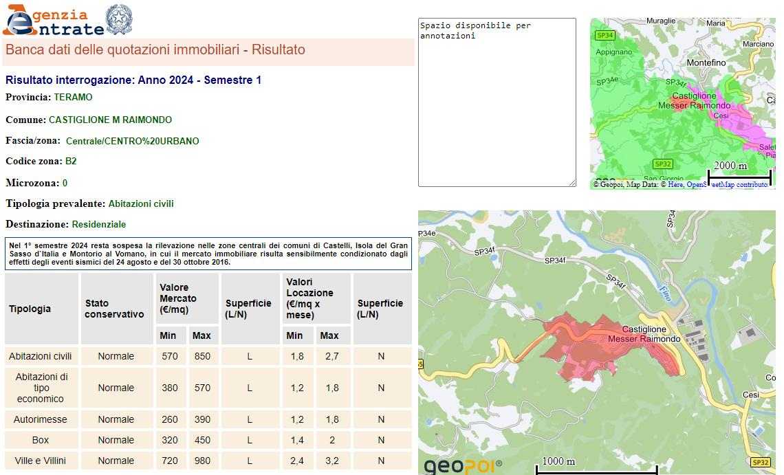Click the SP32 badge on the overview map
This screenshot has width=784, height=475.
(x=662, y=164)
